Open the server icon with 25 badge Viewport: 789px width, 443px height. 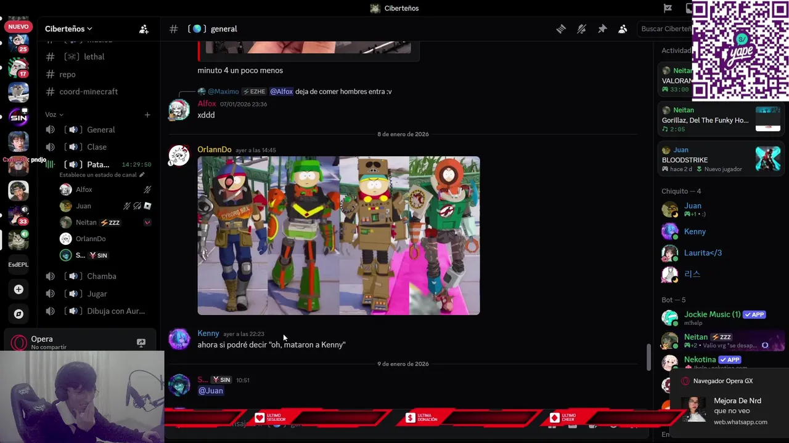[x=18, y=43]
